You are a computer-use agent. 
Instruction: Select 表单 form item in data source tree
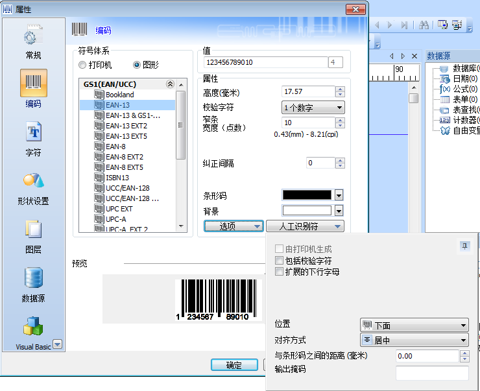459,99
